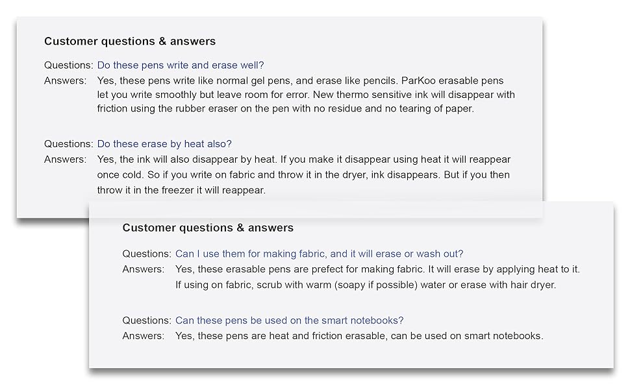This screenshot has width=630, height=389.
Task: Click "Answers:" label beside the smart notebooks answer
Action: click(143, 336)
